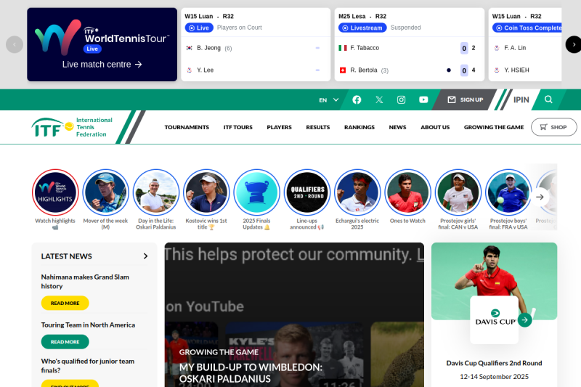Click the ITF logo to go home

(71, 127)
